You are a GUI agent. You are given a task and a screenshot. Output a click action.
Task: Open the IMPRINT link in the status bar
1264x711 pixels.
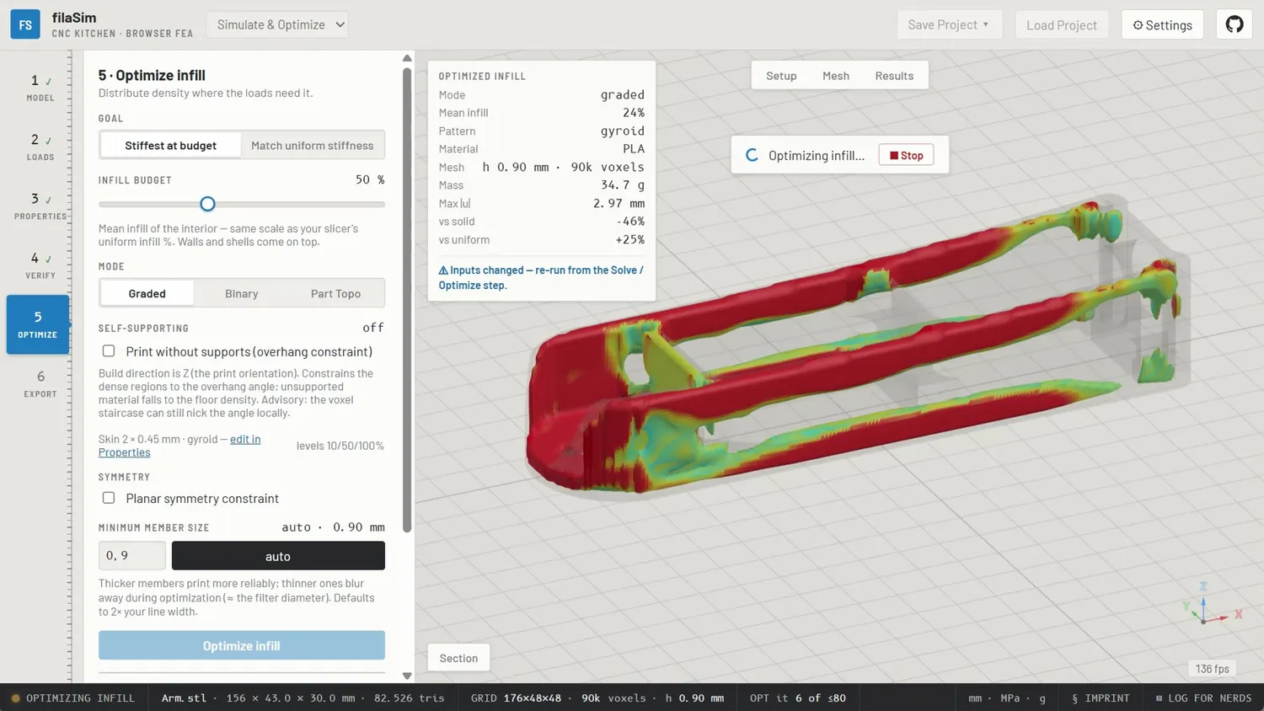(1101, 698)
